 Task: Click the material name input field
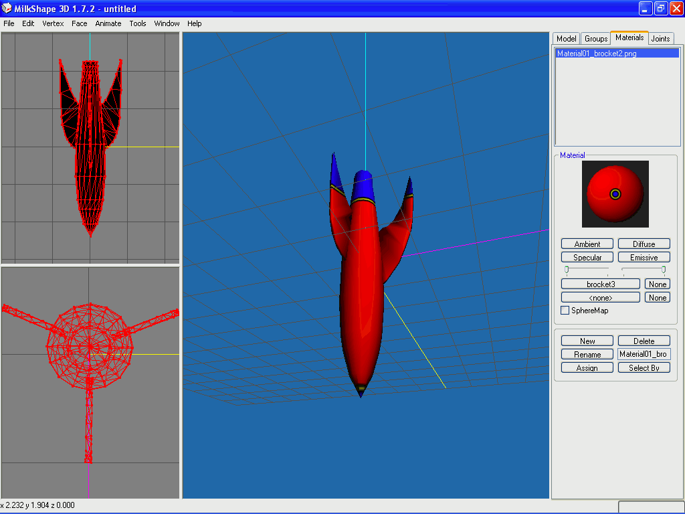pyautogui.click(x=644, y=355)
